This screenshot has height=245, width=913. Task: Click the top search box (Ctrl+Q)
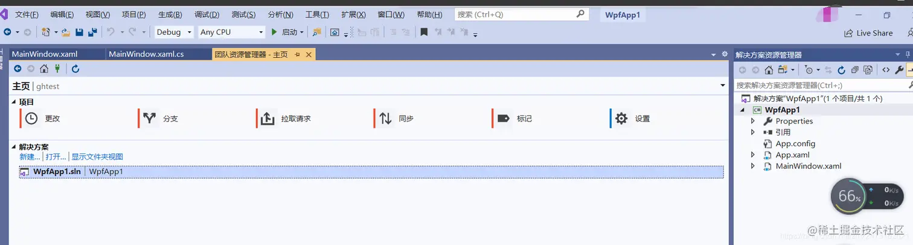521,14
